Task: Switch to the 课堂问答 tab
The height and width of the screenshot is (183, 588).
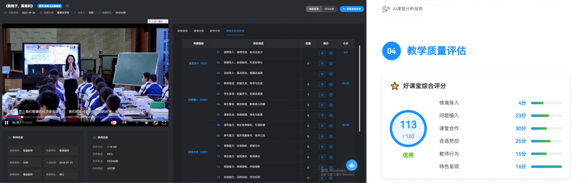Action: [x=198, y=31]
